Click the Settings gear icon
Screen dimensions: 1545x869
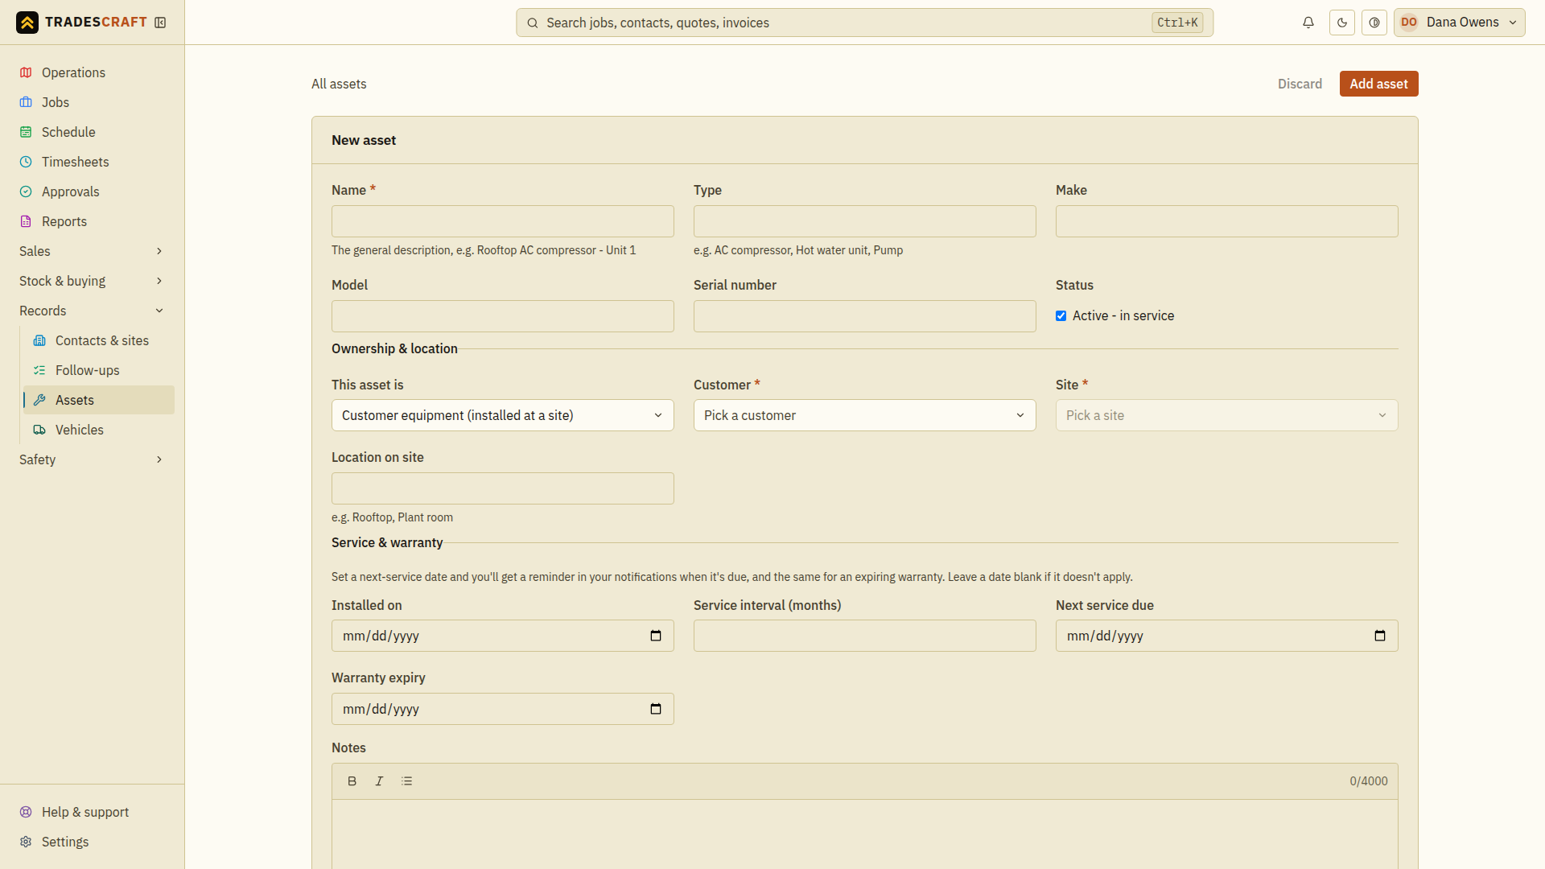pyautogui.click(x=26, y=842)
